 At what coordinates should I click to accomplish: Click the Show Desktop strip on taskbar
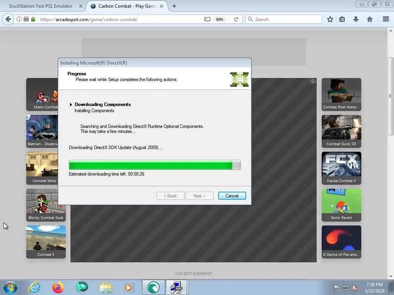click(392, 287)
